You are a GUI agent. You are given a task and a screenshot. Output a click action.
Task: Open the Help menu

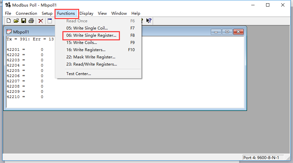pos(136,13)
